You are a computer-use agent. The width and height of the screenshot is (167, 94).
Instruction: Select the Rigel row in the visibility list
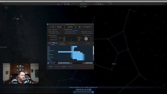[x=70, y=47]
